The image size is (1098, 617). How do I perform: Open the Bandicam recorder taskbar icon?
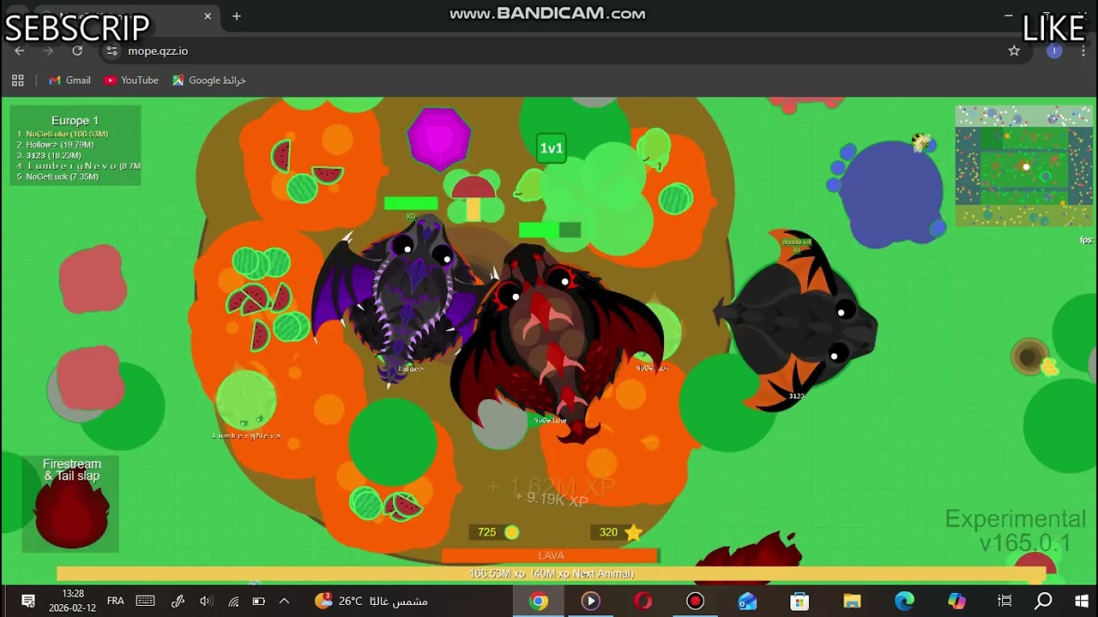click(x=695, y=602)
